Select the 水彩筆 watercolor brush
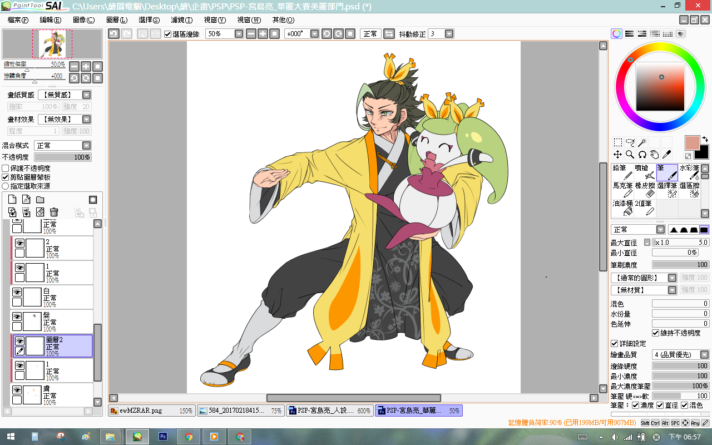The image size is (712, 445). click(x=689, y=172)
